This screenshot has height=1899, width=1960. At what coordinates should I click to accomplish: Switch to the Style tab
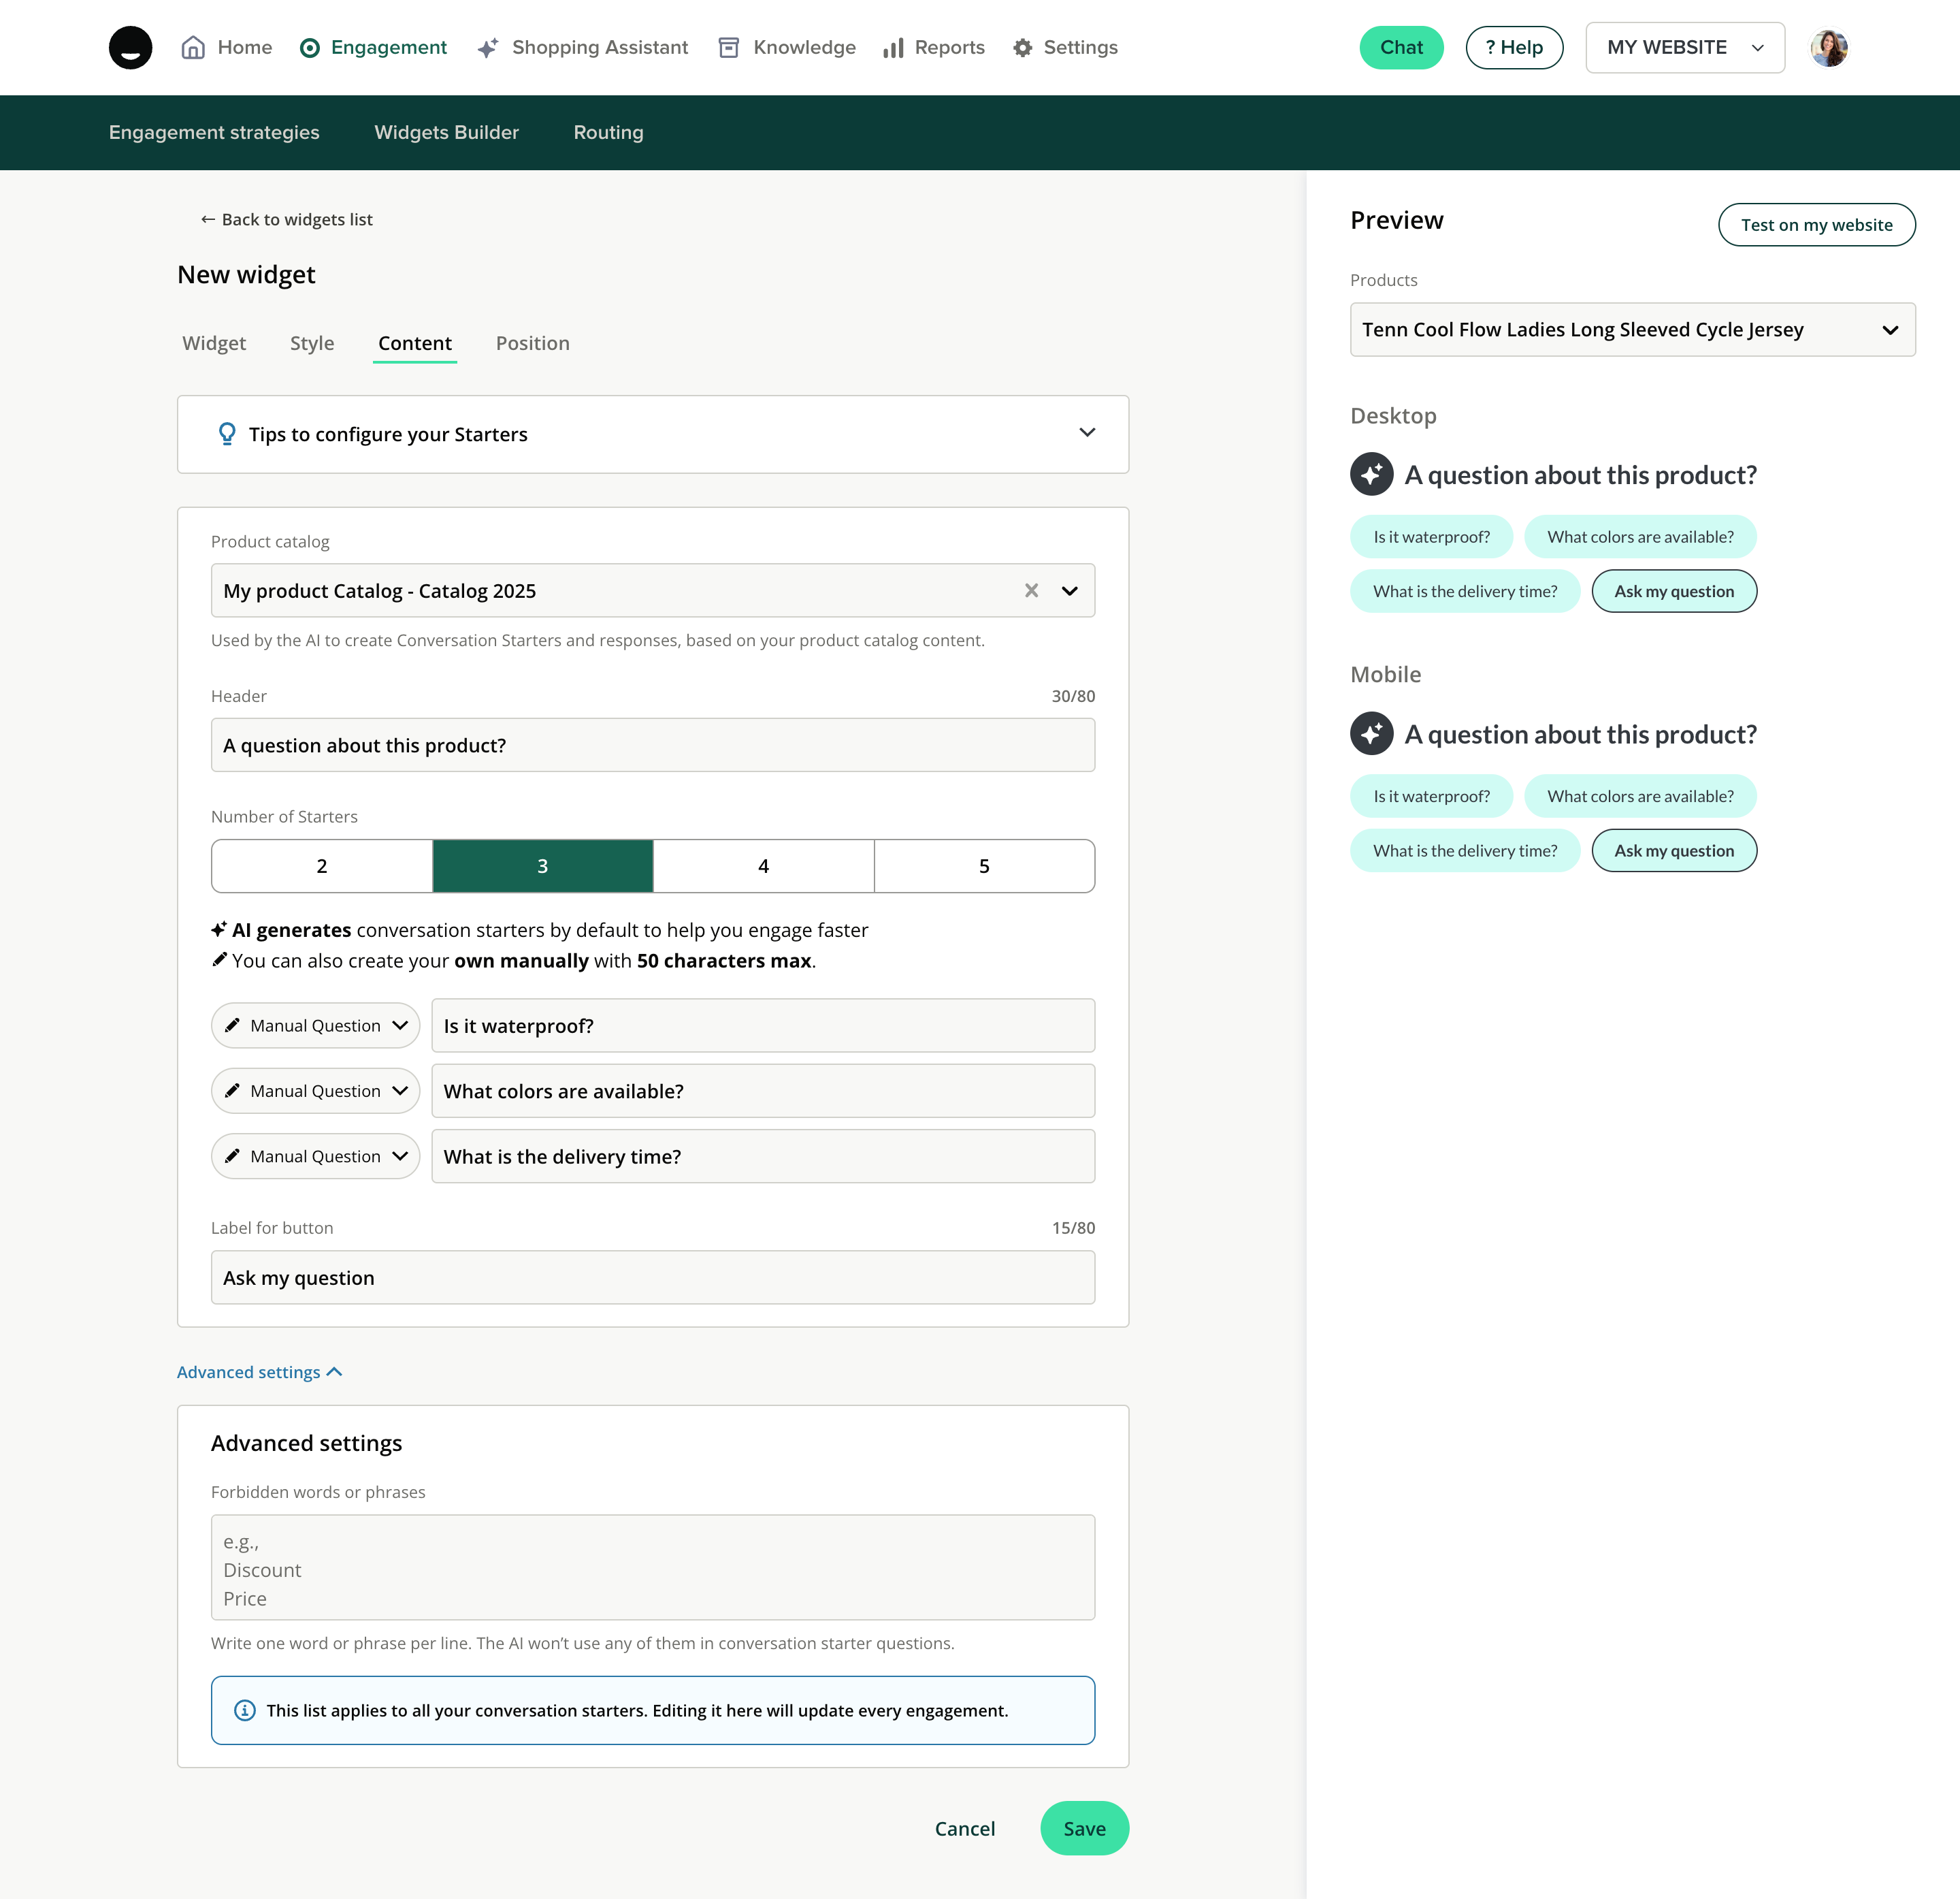[312, 343]
